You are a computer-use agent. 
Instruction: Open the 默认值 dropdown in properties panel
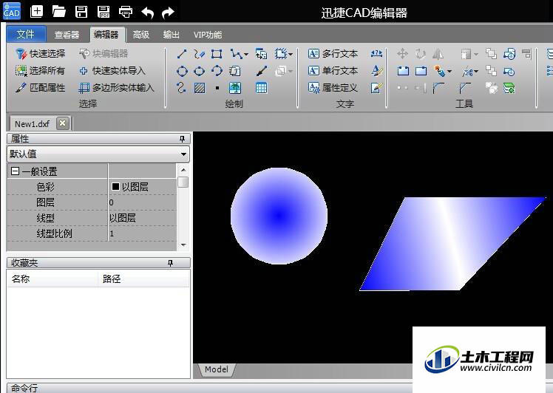coord(184,154)
